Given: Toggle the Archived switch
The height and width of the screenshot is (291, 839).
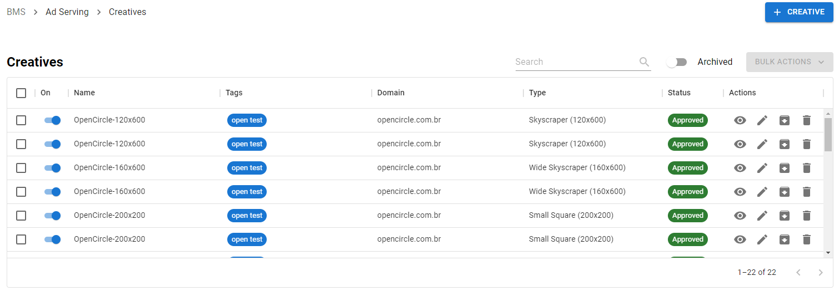Looking at the screenshot, I should click(x=677, y=62).
